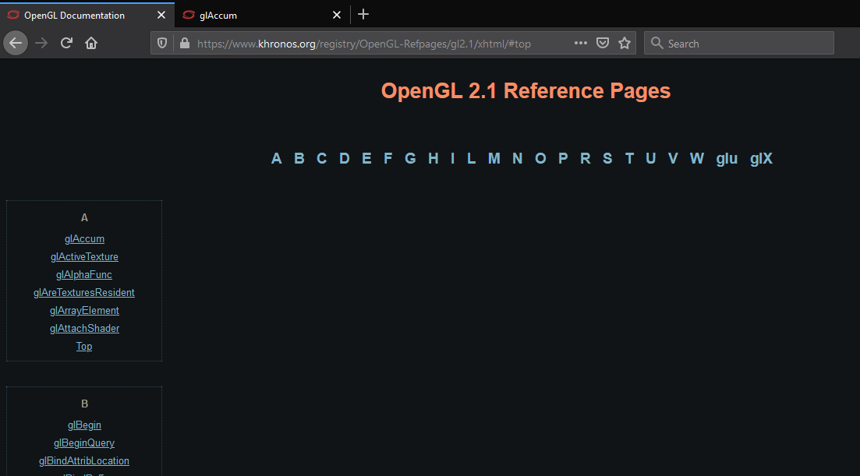
Task: Open the glAttachShader reference page
Action: [84, 329]
